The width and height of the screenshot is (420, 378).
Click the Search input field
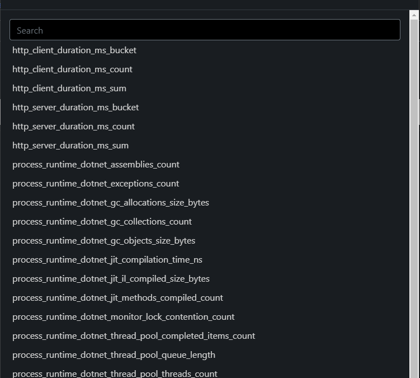click(x=205, y=30)
